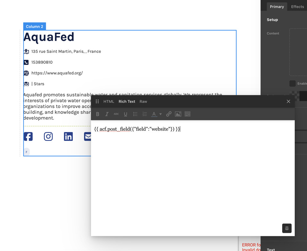307x251 pixels.
Task: Open the text color dropdown arrow
Action: tap(160, 114)
